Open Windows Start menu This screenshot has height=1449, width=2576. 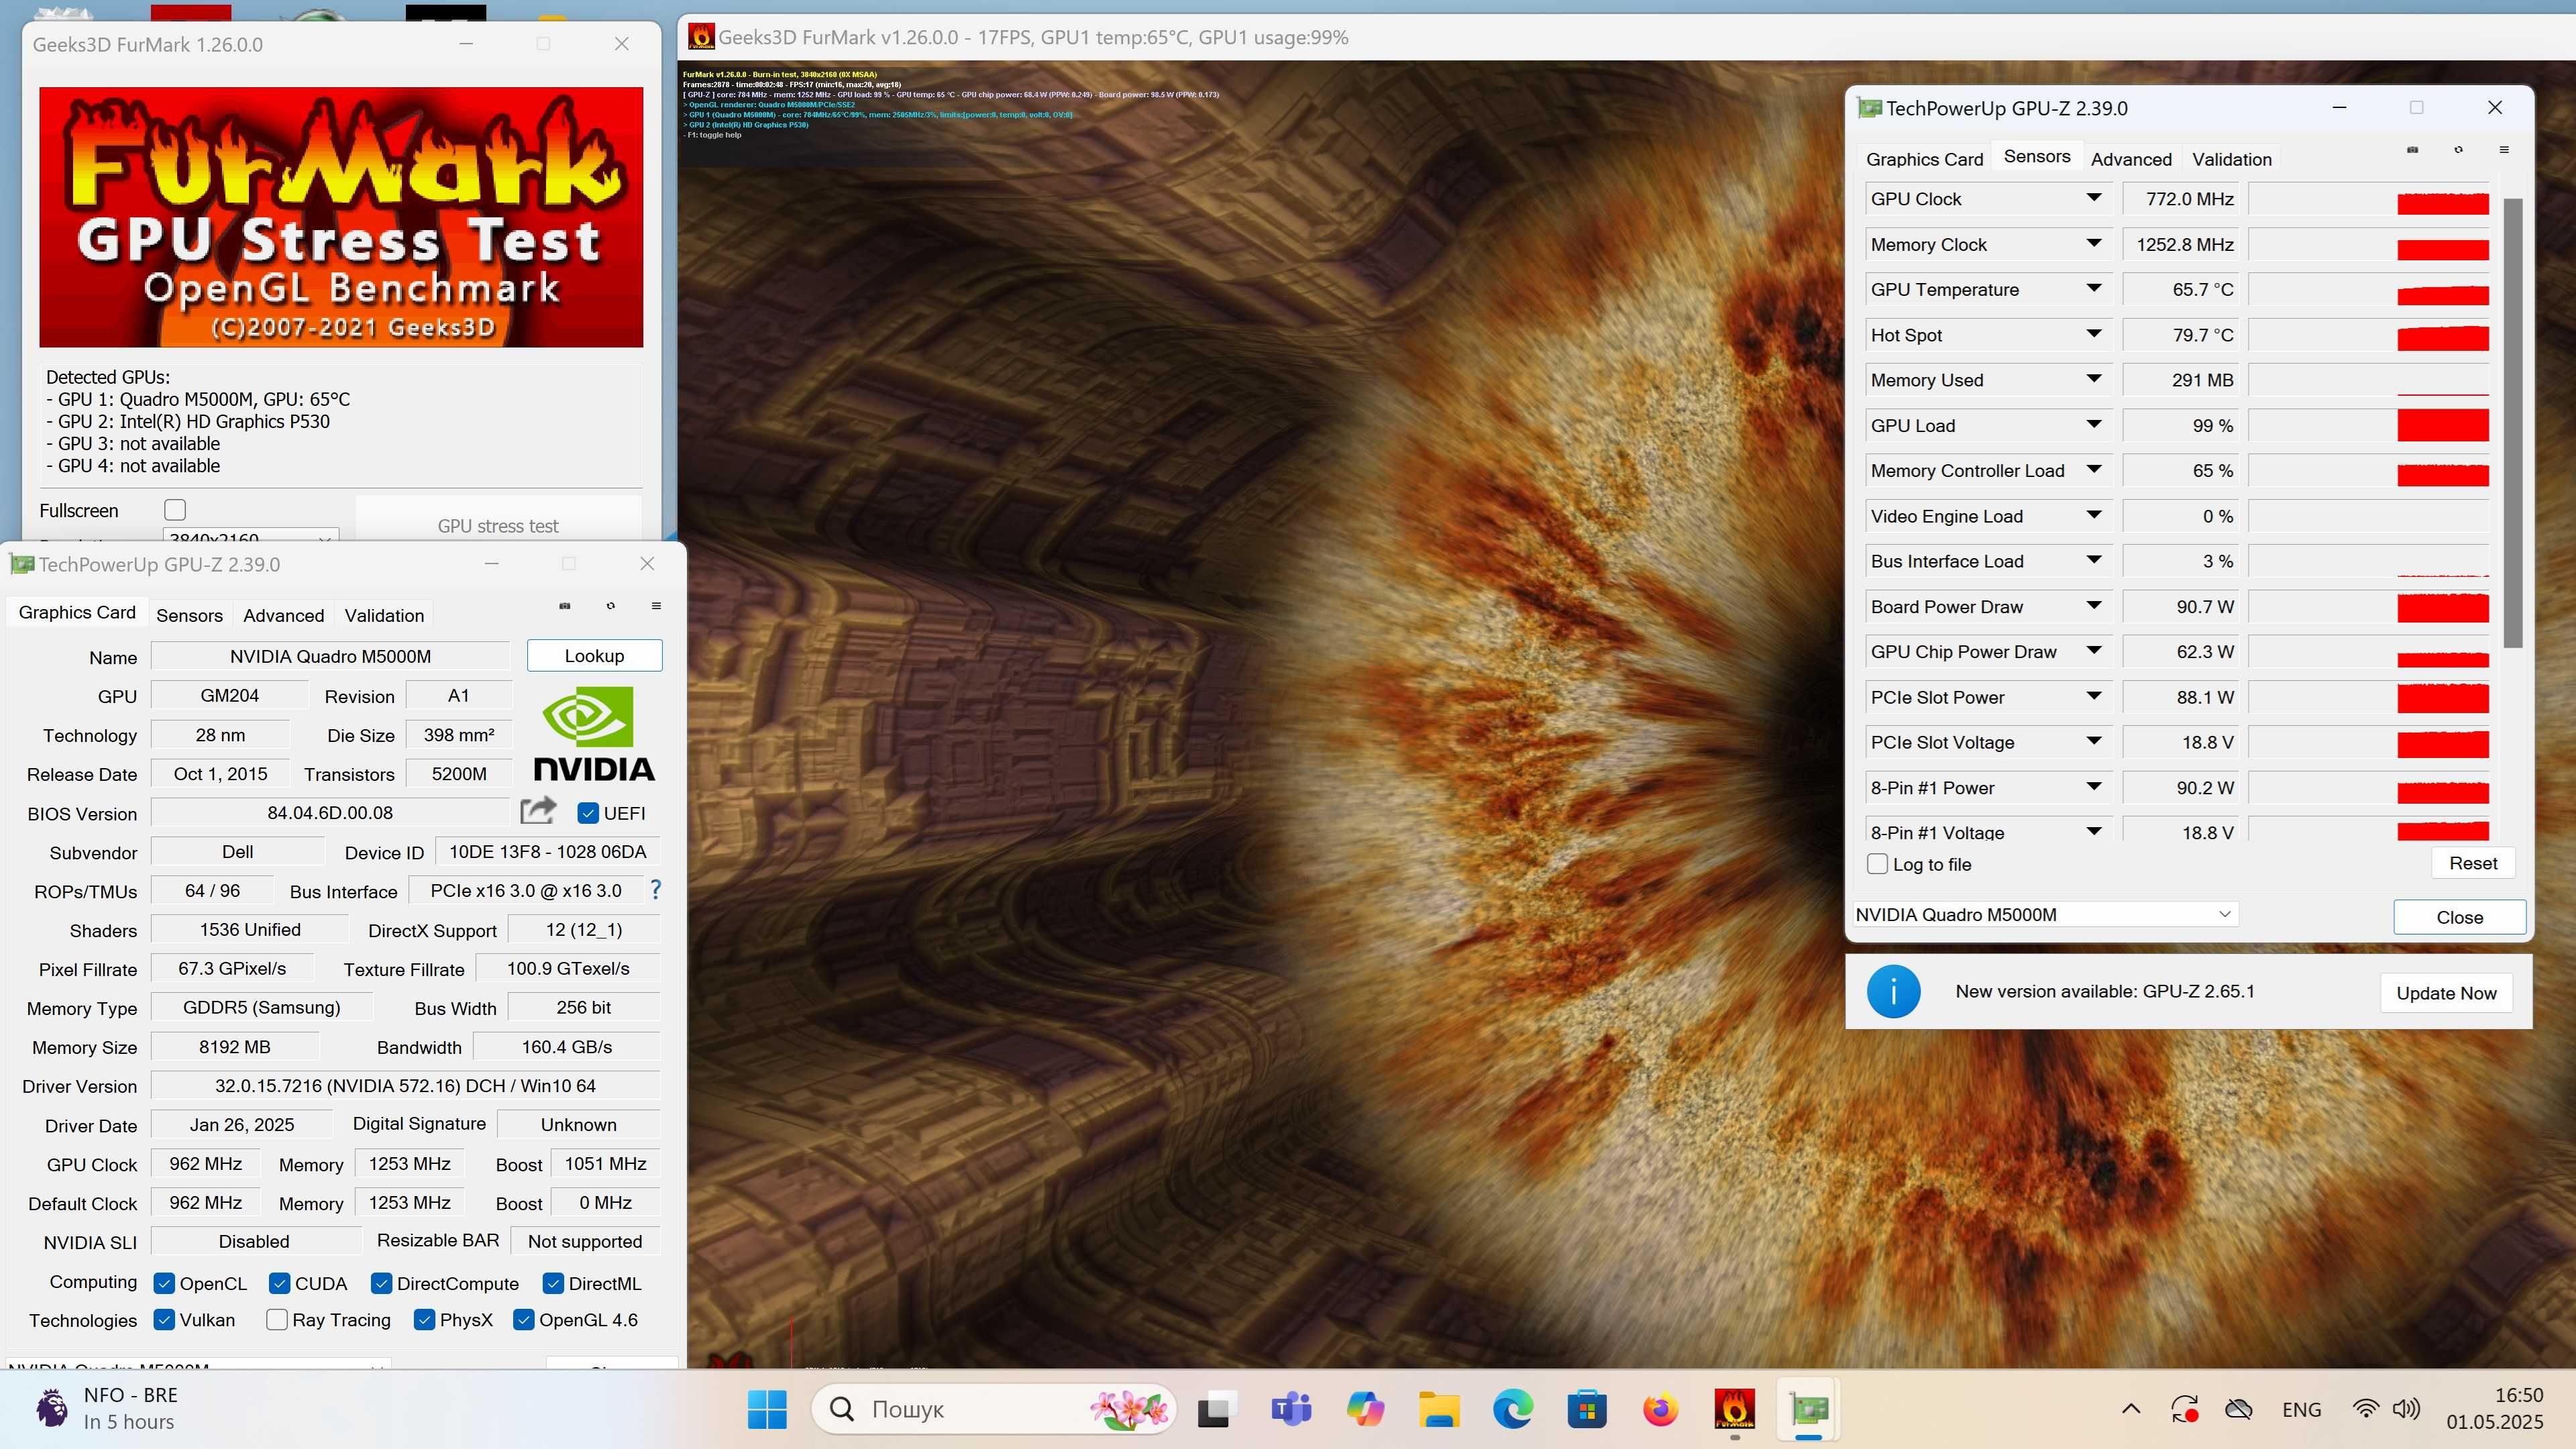coord(767,1410)
